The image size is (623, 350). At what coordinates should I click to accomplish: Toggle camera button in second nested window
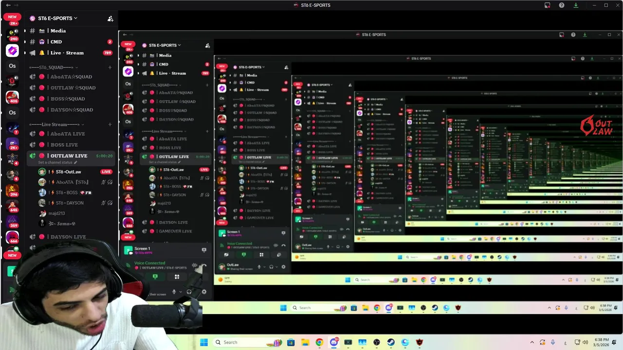pyautogui.click(x=226, y=255)
